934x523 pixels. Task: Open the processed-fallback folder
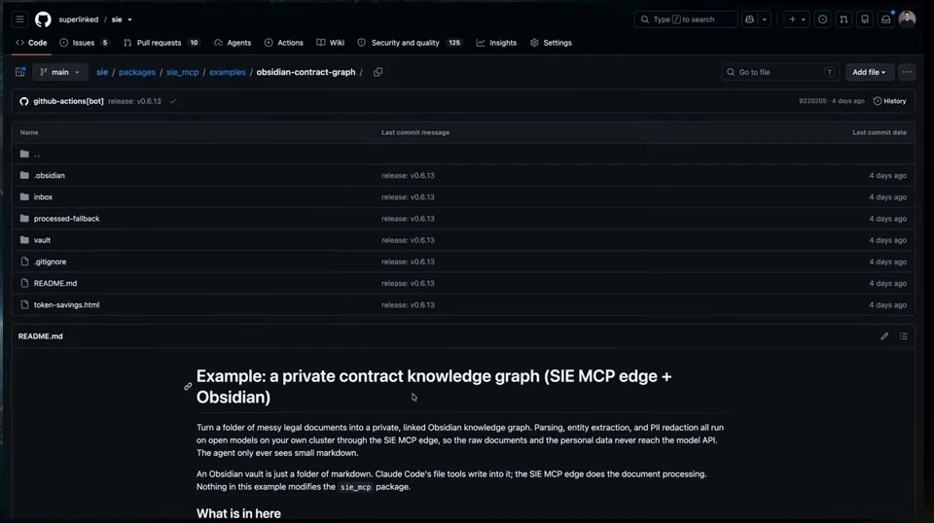pos(67,219)
